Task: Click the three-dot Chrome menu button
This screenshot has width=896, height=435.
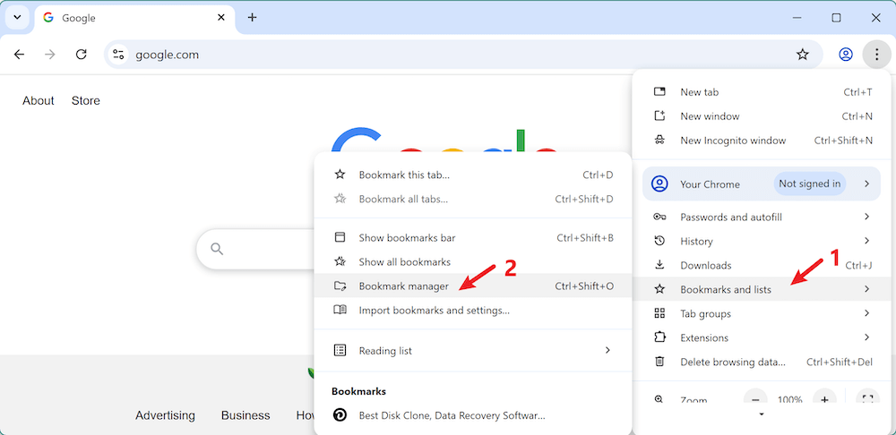Action: [876, 55]
